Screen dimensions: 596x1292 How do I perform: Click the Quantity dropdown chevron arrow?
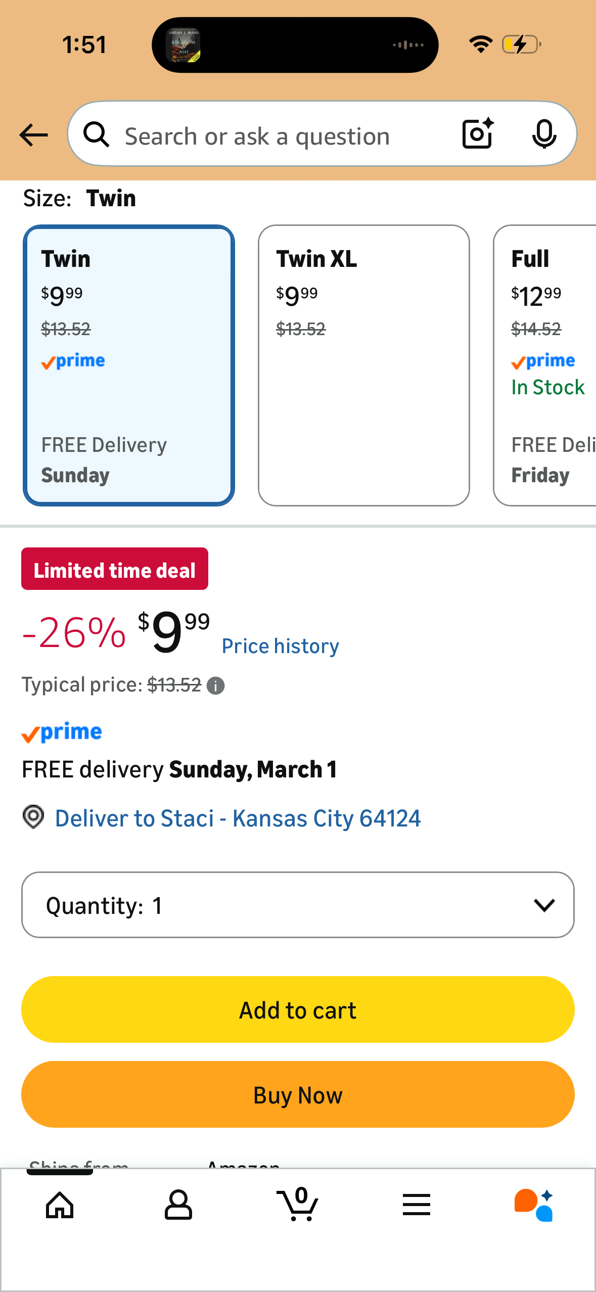[544, 905]
